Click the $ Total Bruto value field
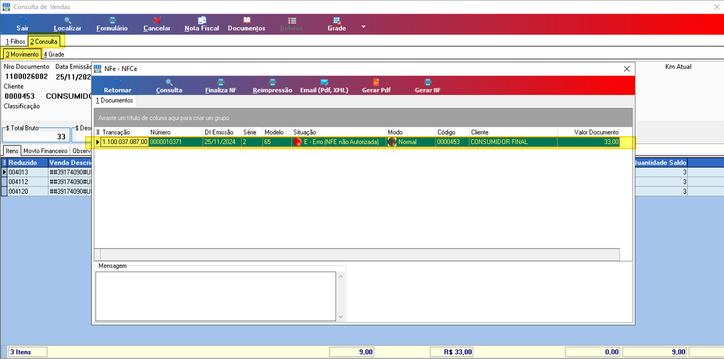The image size is (724, 359). [36, 136]
